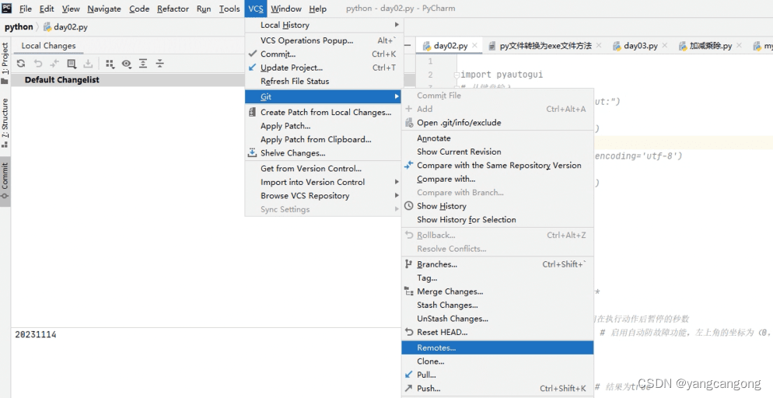Image resolution: width=773 pixels, height=398 pixels.
Task: Open the View menu
Action: pyautogui.click(x=71, y=9)
